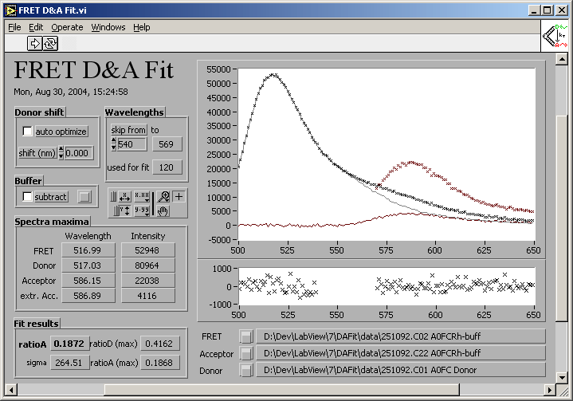This screenshot has width=573, height=401.
Task: Click the Run Continuously toolbar button
Action: (49, 43)
